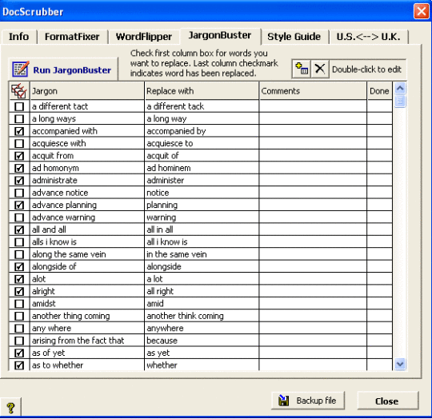
Task: Click the Jargon column header
Action: pos(86,91)
